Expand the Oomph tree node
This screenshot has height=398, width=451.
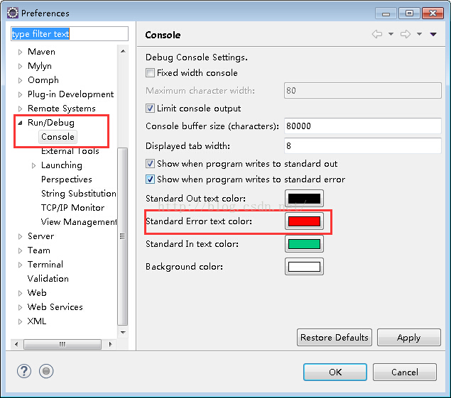point(20,80)
